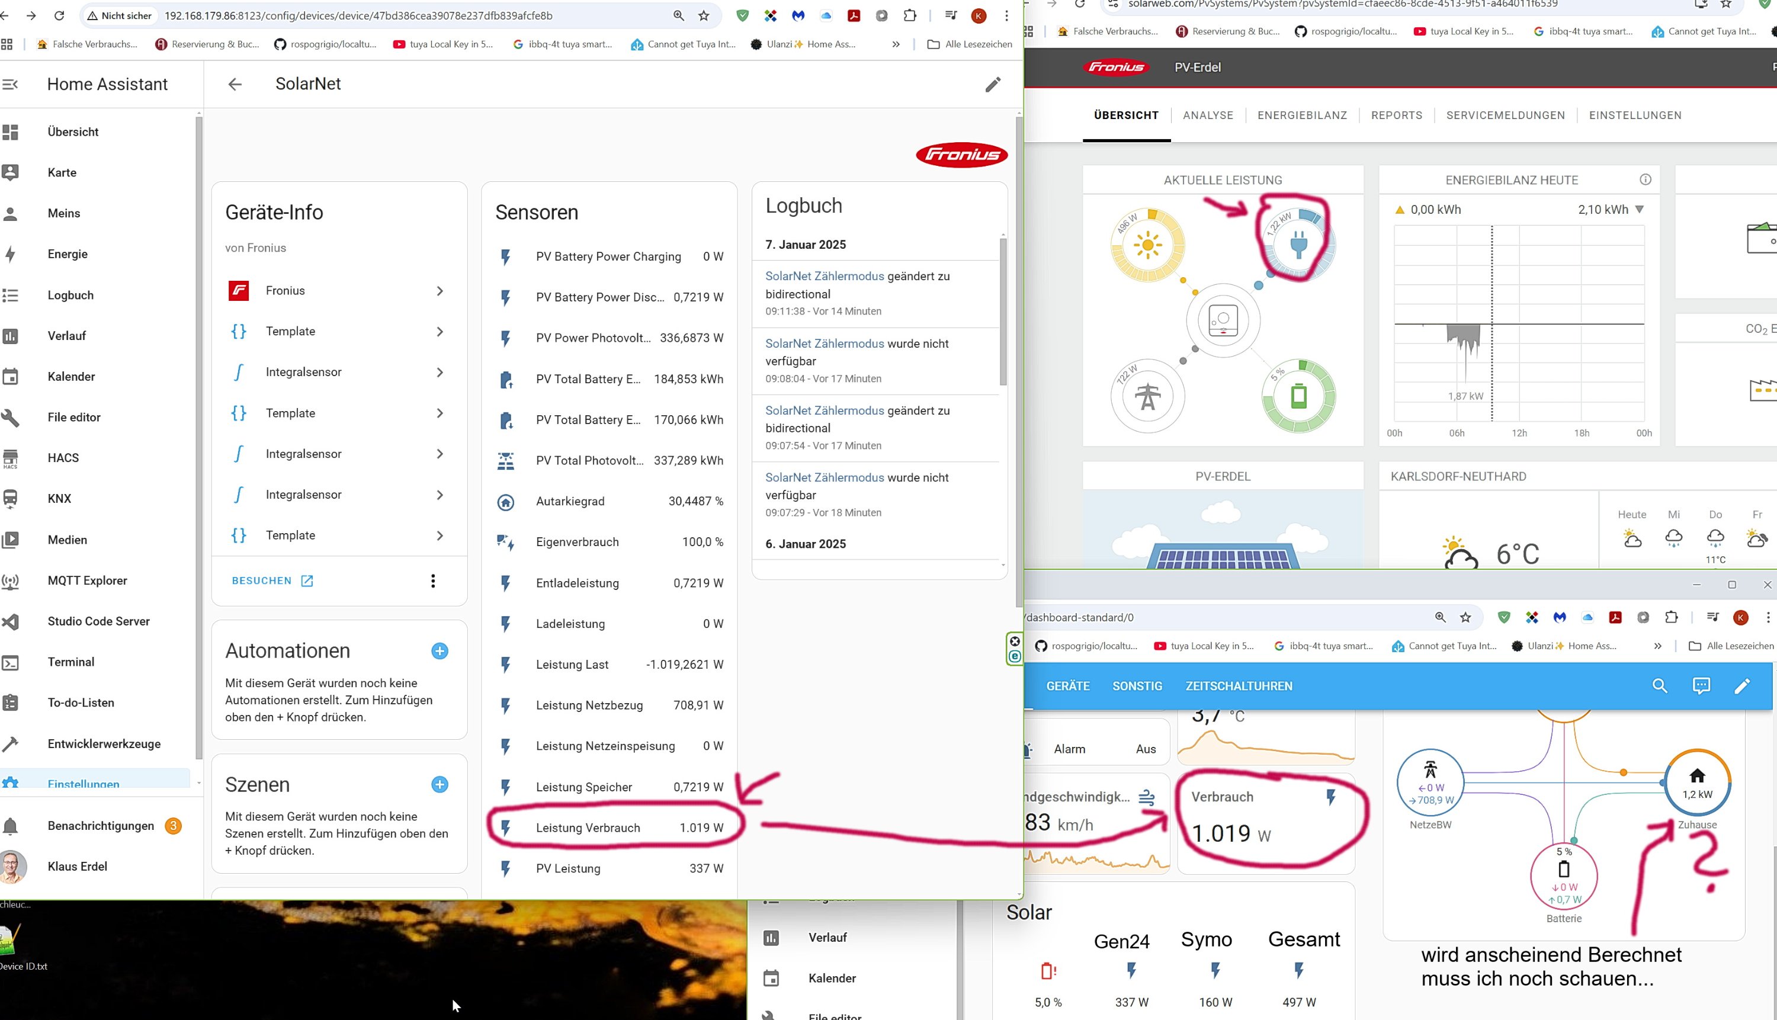Open the 2,10 kWh dropdown arrow
The width and height of the screenshot is (1777, 1020).
click(1639, 210)
